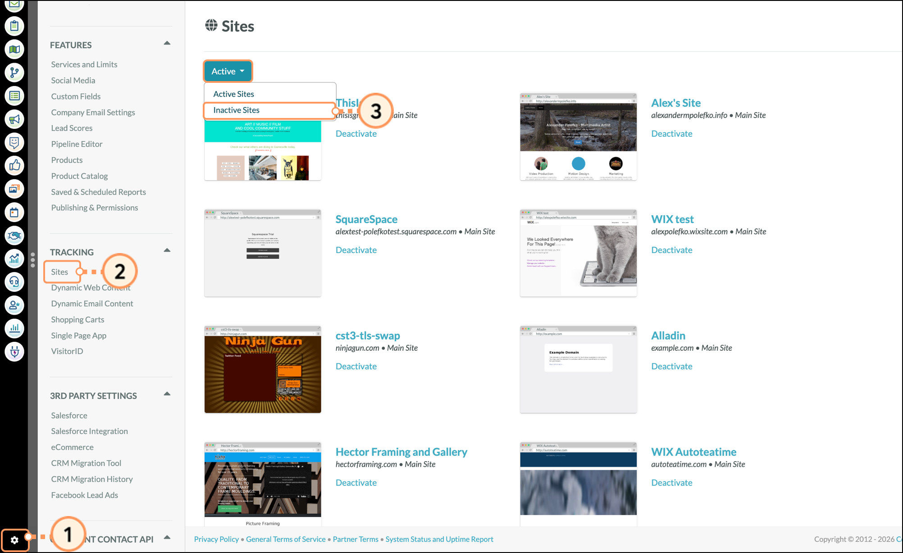This screenshot has width=903, height=553.
Task: Open the power plug integrations icon
Action: pyautogui.click(x=14, y=352)
